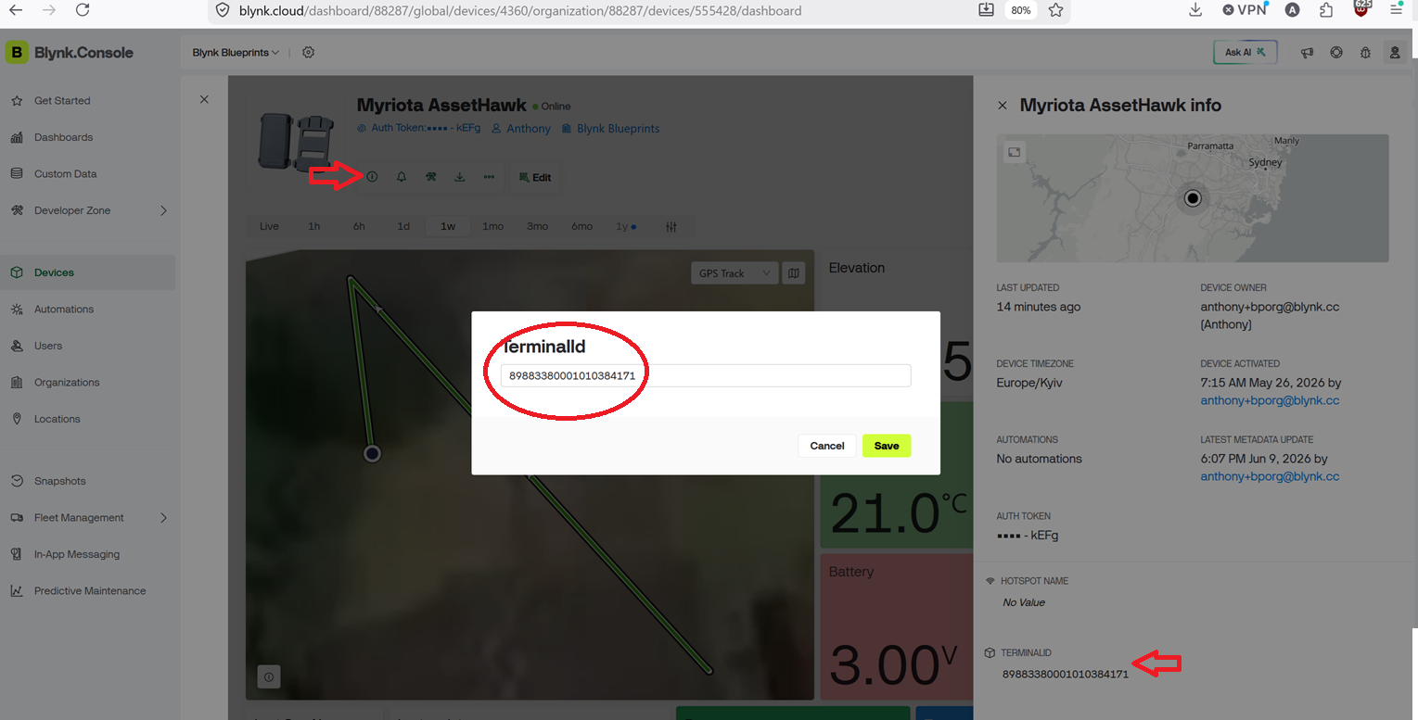Click the Blynk.Console logo

tap(70, 53)
